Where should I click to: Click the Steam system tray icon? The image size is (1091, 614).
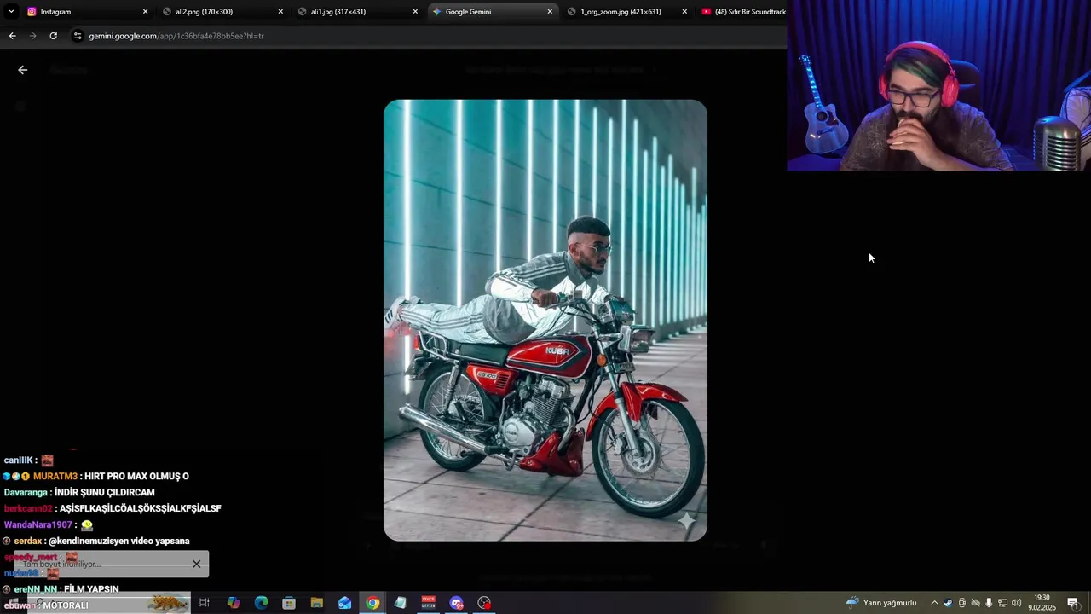(x=948, y=603)
